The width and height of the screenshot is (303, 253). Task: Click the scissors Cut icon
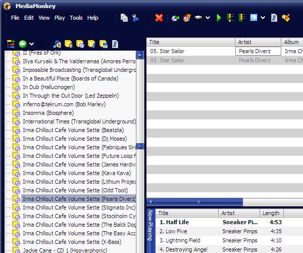point(135,18)
